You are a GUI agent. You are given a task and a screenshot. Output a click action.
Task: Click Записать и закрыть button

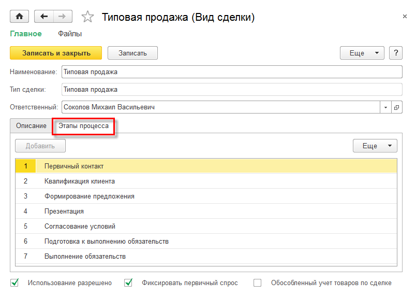point(56,53)
